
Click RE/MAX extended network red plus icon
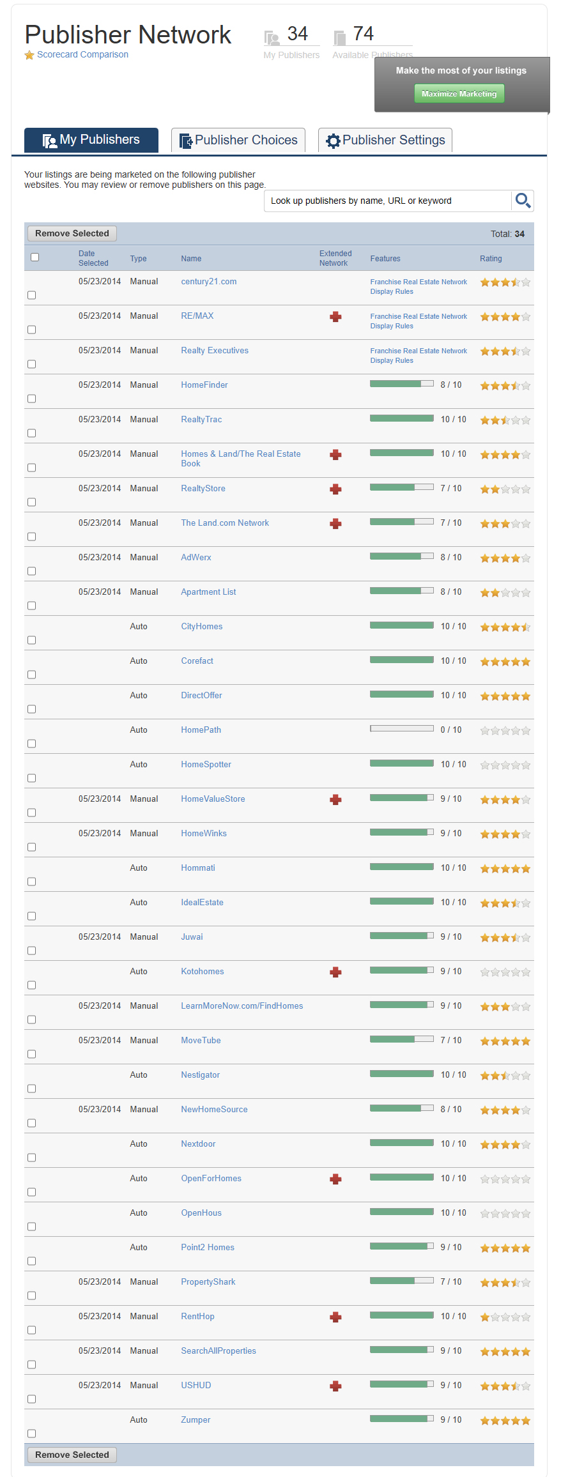(335, 317)
